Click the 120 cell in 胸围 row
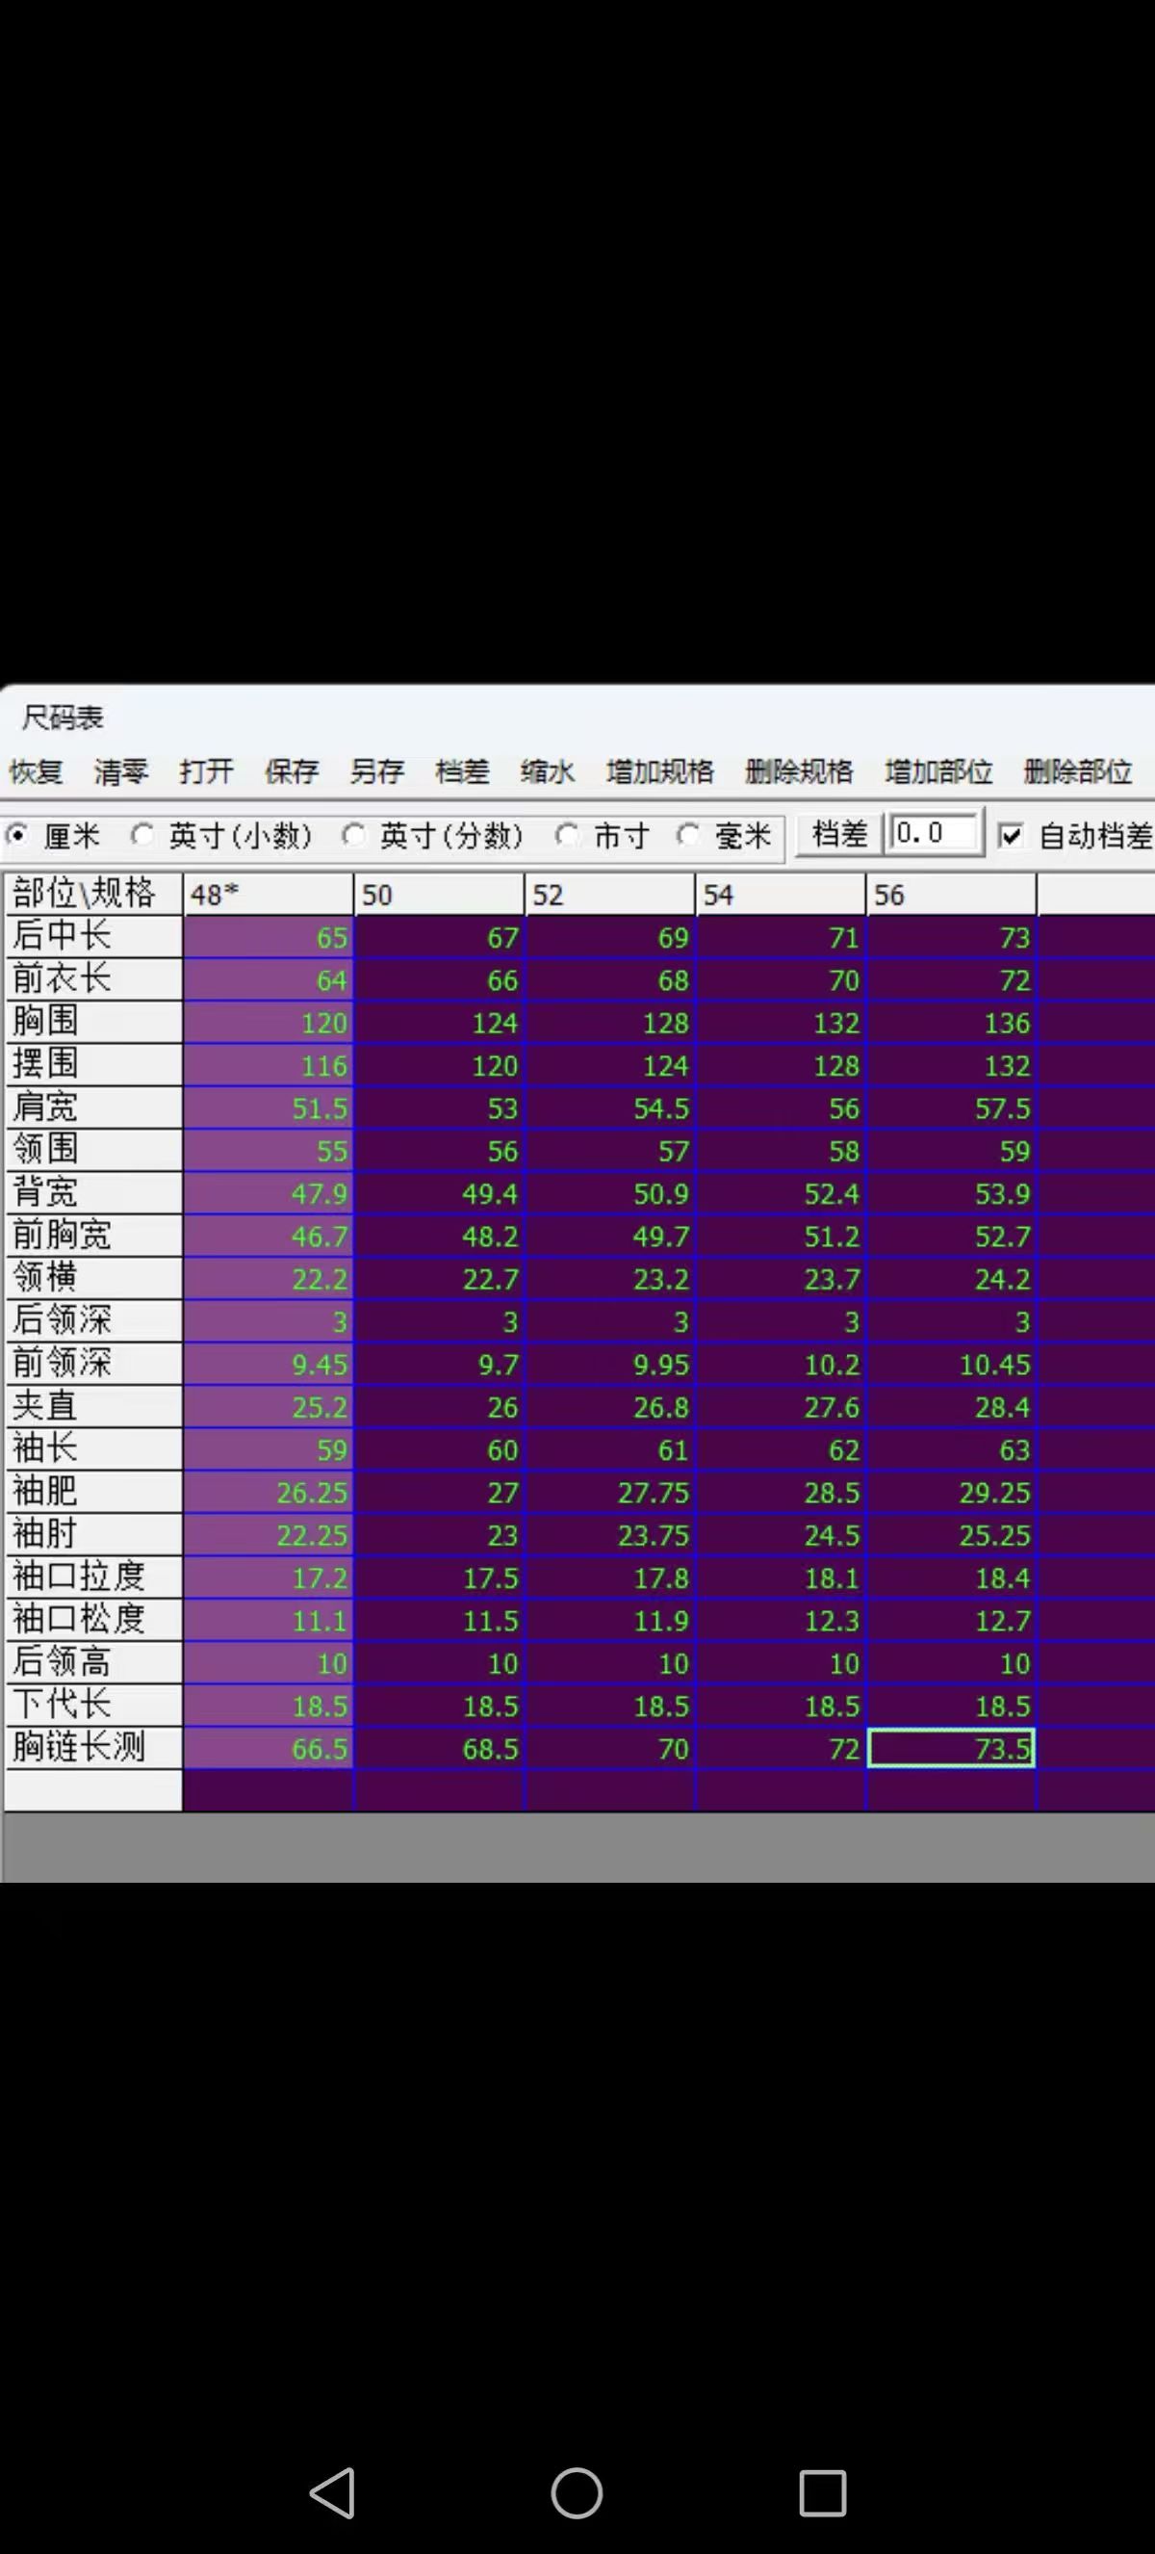 tap(269, 1022)
